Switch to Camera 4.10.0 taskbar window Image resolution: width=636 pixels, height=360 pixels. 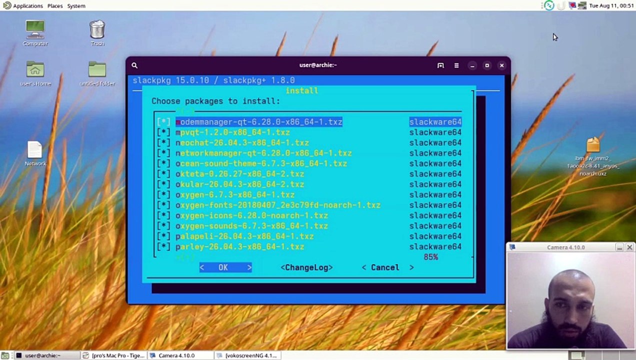181,355
